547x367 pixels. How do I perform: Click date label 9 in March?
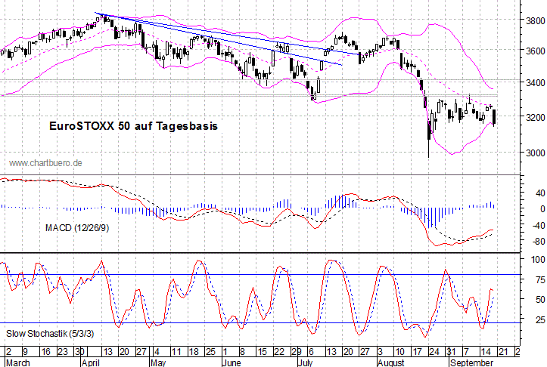(x=26, y=352)
